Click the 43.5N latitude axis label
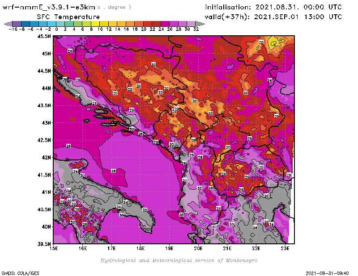Viewport: 358px width, 276px height. pos(44,105)
